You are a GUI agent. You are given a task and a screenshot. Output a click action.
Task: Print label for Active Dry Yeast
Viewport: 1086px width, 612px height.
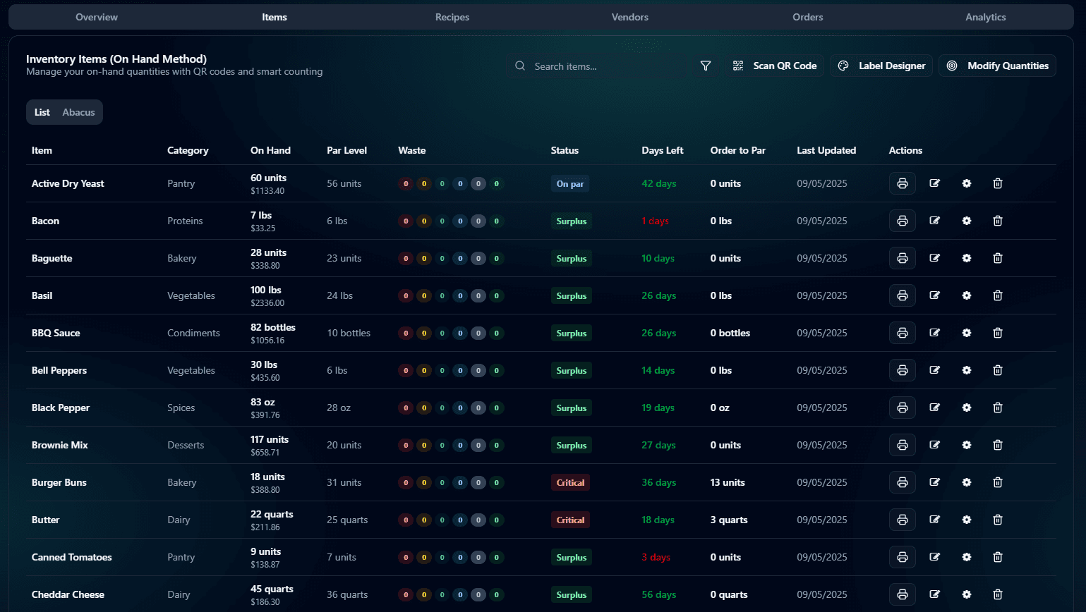click(902, 183)
